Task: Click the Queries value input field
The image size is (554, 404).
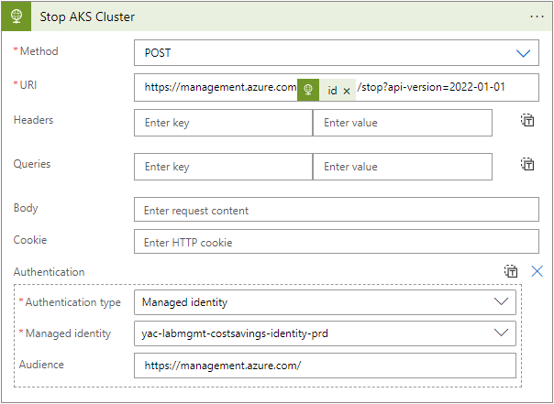Action: tap(403, 167)
